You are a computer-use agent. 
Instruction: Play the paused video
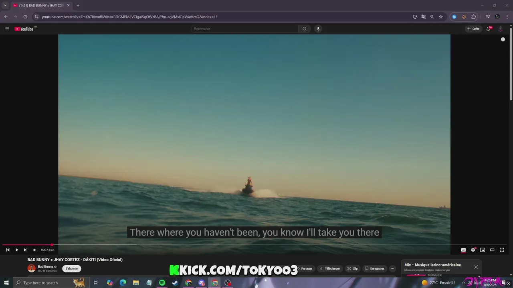coord(17,250)
